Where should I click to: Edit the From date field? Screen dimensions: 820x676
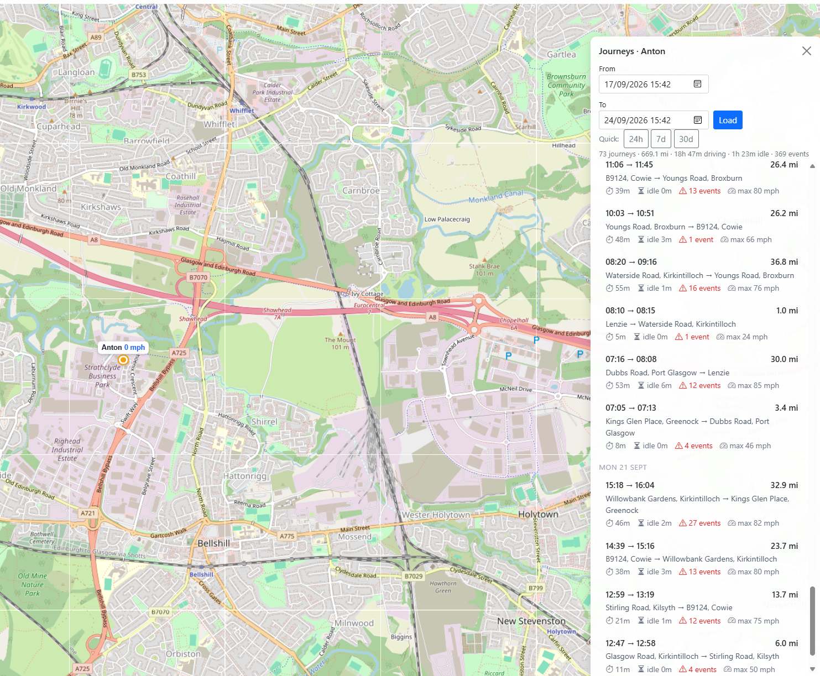(x=654, y=84)
